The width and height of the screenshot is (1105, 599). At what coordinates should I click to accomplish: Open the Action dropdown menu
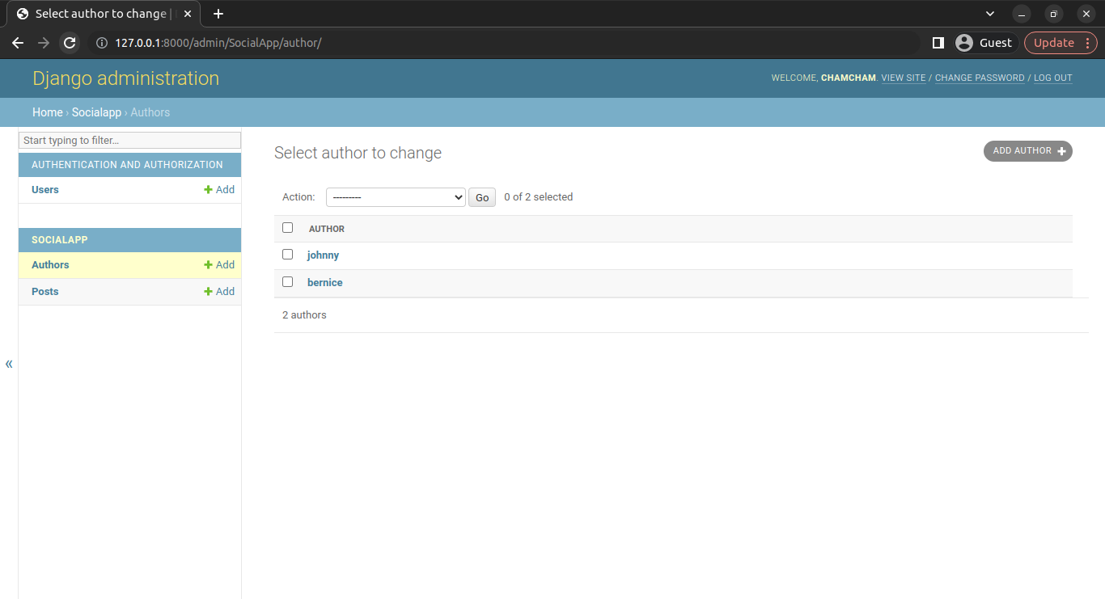[396, 197]
